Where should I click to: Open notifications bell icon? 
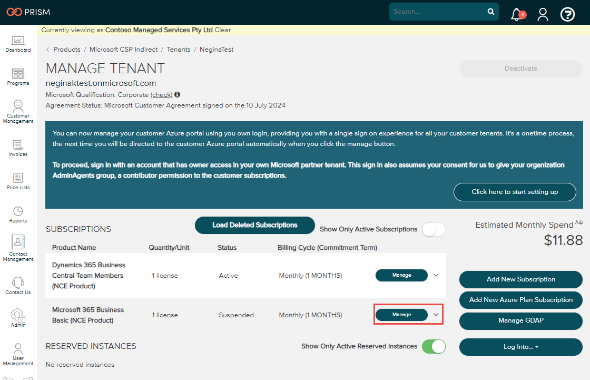pos(518,14)
